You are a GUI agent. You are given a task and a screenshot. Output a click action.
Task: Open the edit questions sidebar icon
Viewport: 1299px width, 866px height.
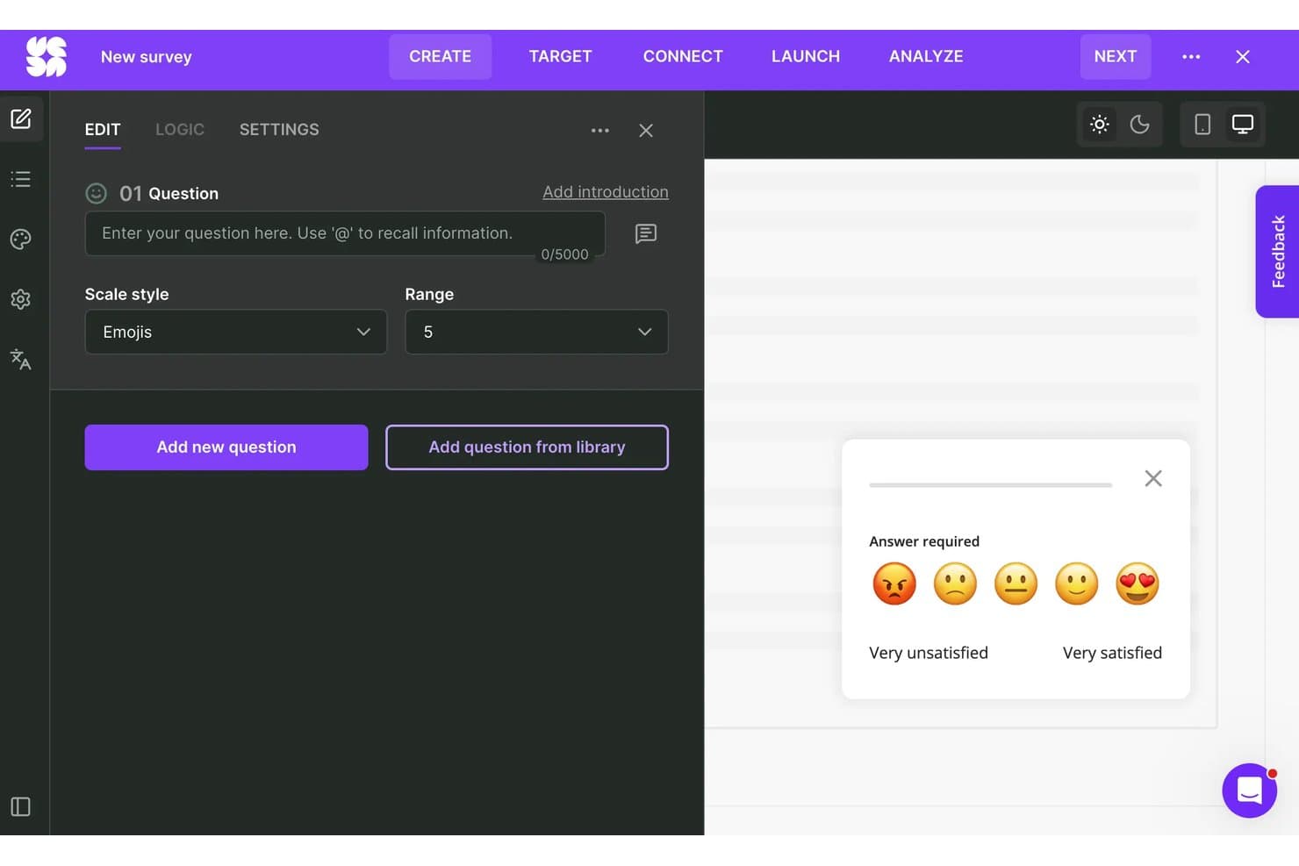coord(21,119)
